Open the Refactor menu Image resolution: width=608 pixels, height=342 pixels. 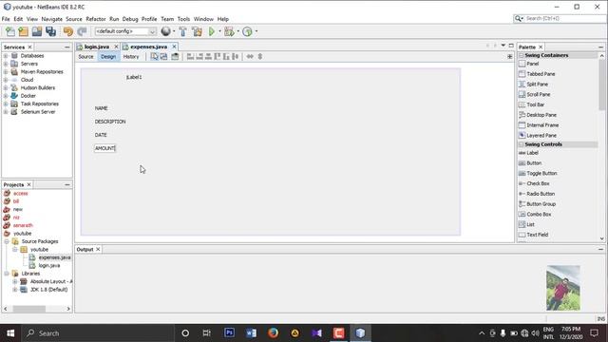click(96, 19)
